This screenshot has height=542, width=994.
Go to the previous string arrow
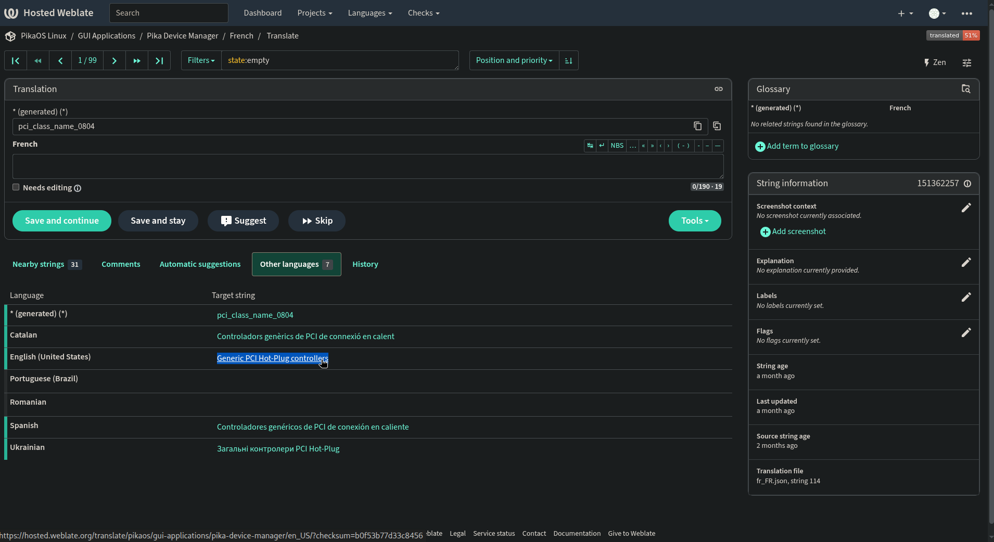[60, 60]
